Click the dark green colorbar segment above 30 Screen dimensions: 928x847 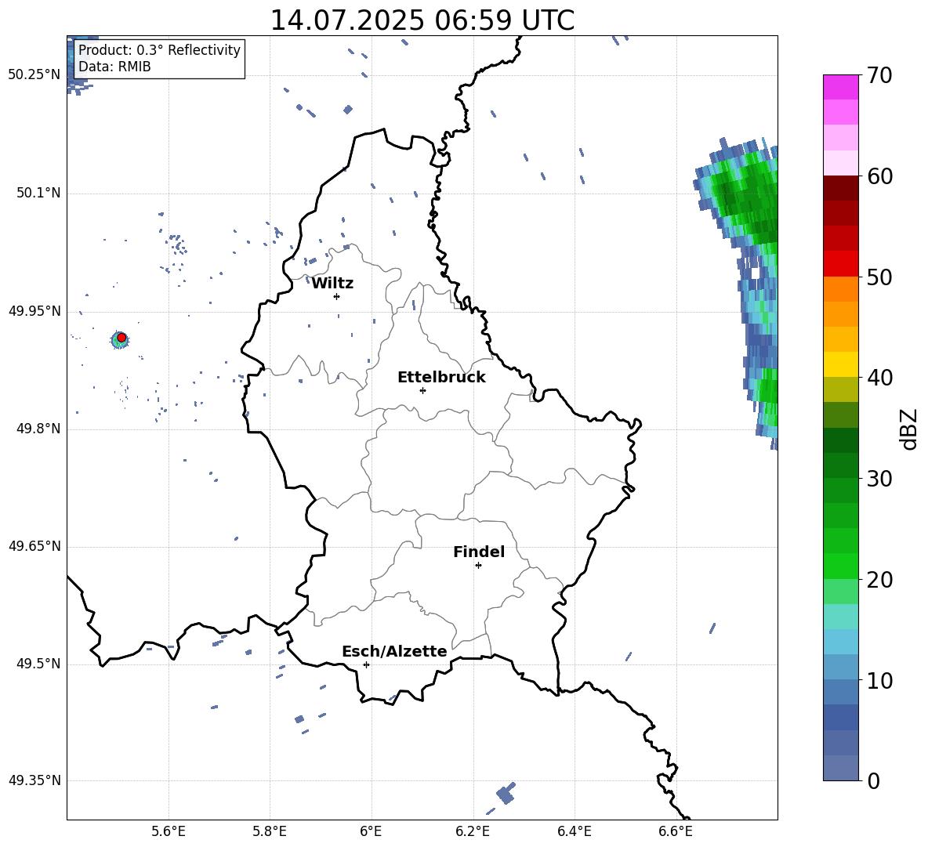click(x=840, y=465)
